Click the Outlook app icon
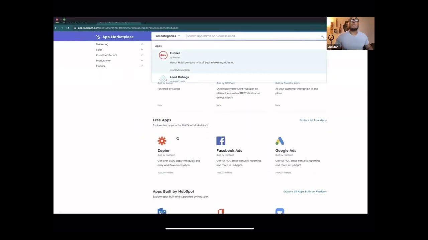Image resolution: width=428 pixels, height=240 pixels. (162, 211)
